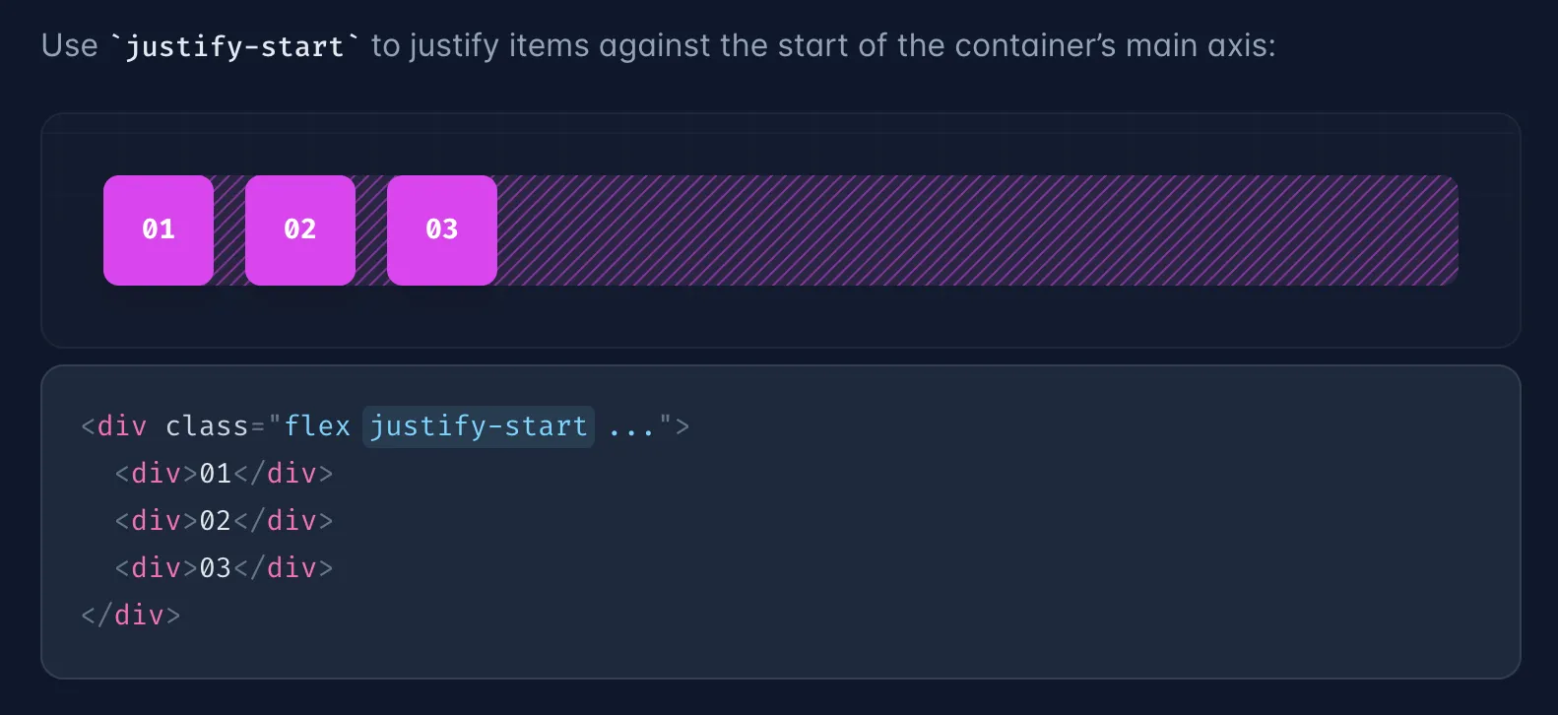
Task: Click the striped empty area right of box 03
Action: pyautogui.click(x=975, y=230)
